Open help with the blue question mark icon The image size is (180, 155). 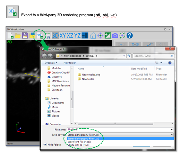(x=130, y=35)
